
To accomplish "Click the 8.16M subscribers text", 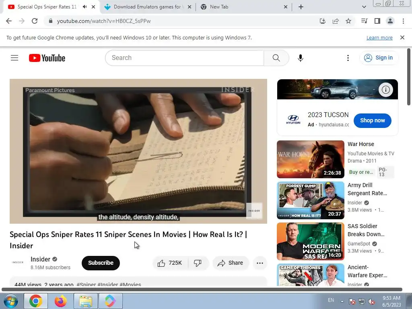I will [x=50, y=268].
